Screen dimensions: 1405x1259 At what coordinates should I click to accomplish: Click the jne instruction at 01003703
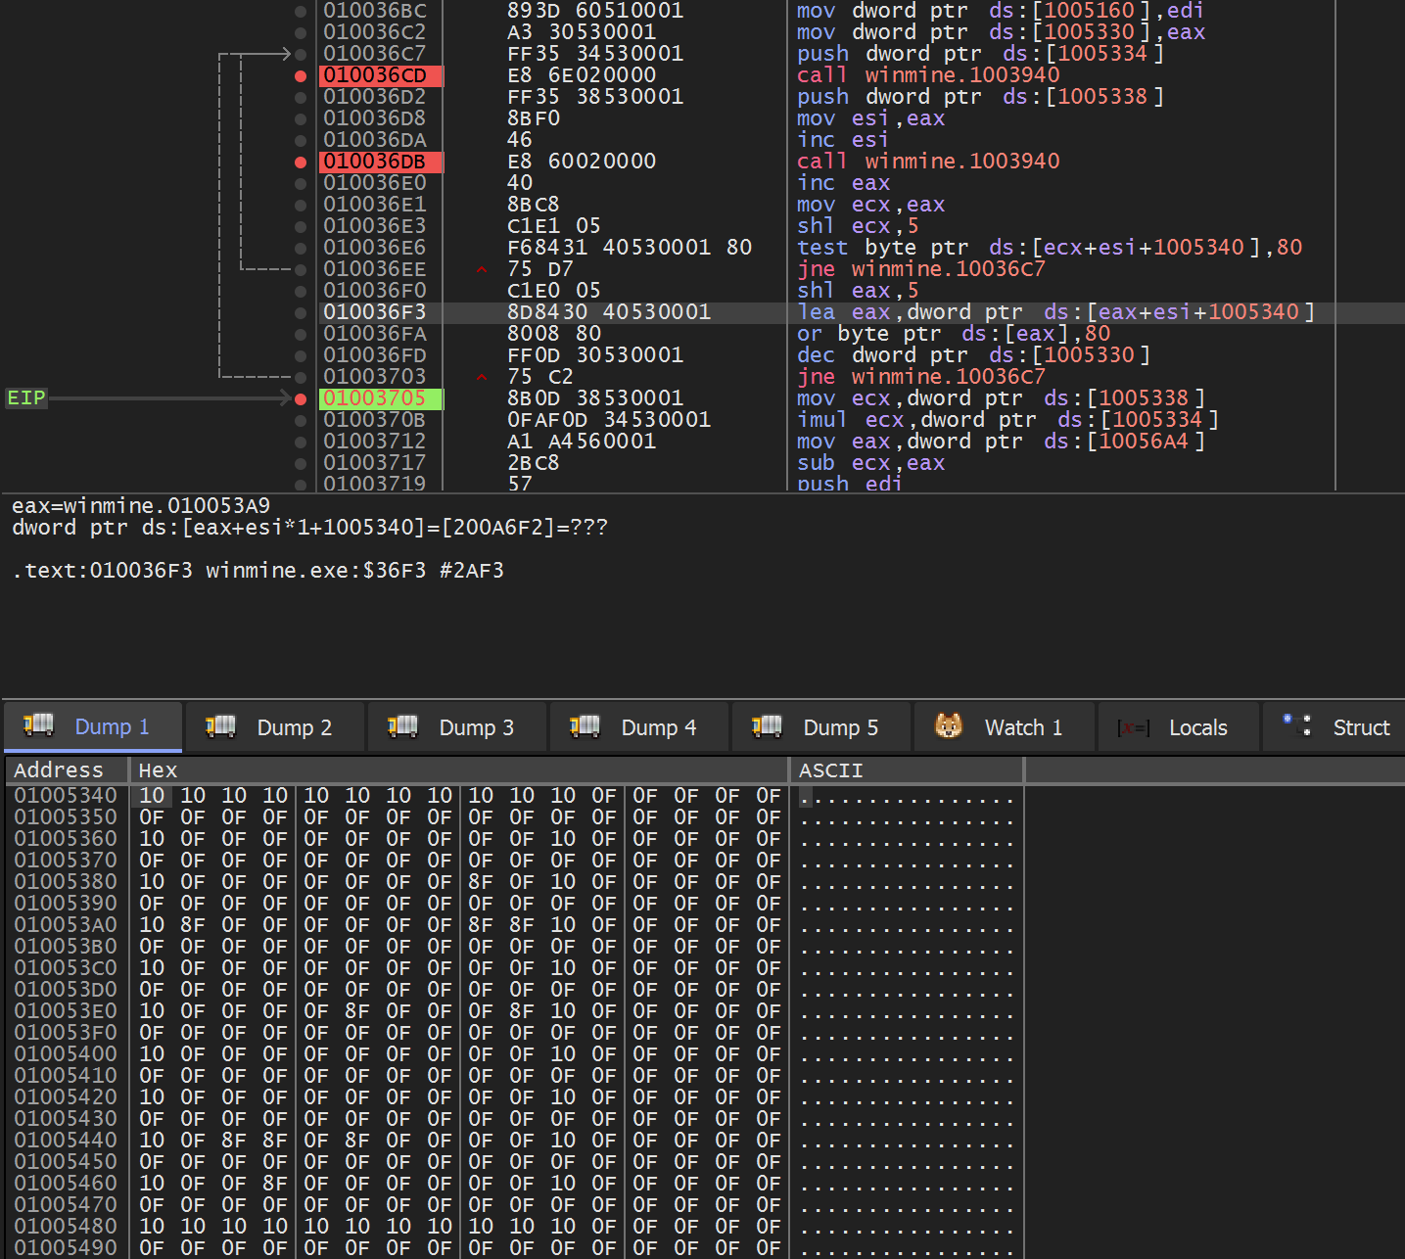pos(921,377)
